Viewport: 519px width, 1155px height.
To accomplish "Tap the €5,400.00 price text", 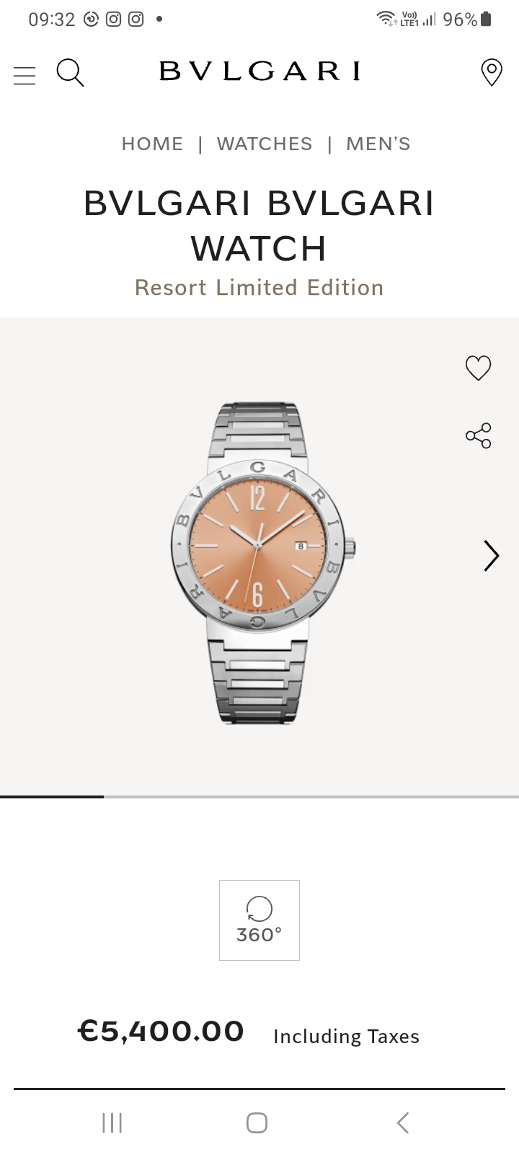I will pyautogui.click(x=161, y=1031).
